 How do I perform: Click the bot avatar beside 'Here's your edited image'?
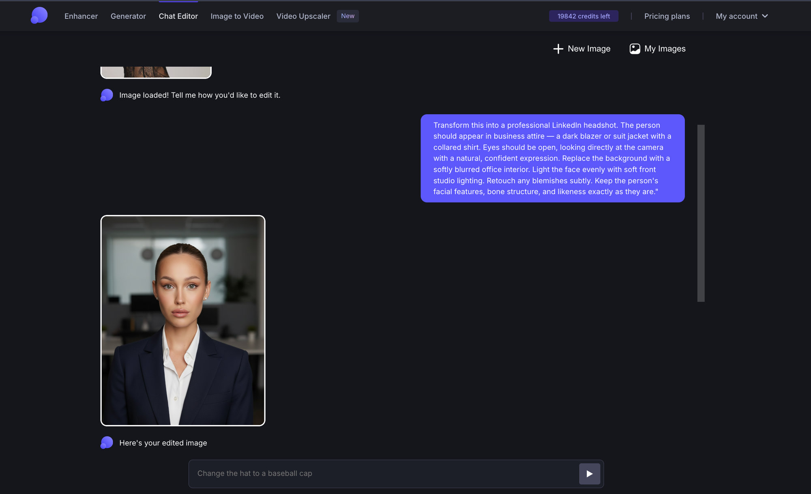pyautogui.click(x=107, y=442)
